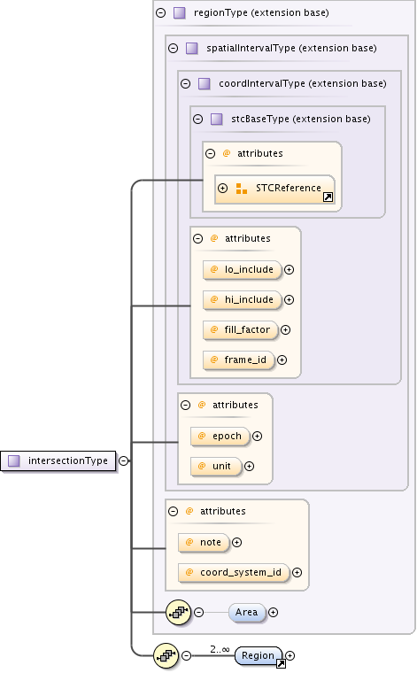Click attributes label above epoch

tap(236, 405)
